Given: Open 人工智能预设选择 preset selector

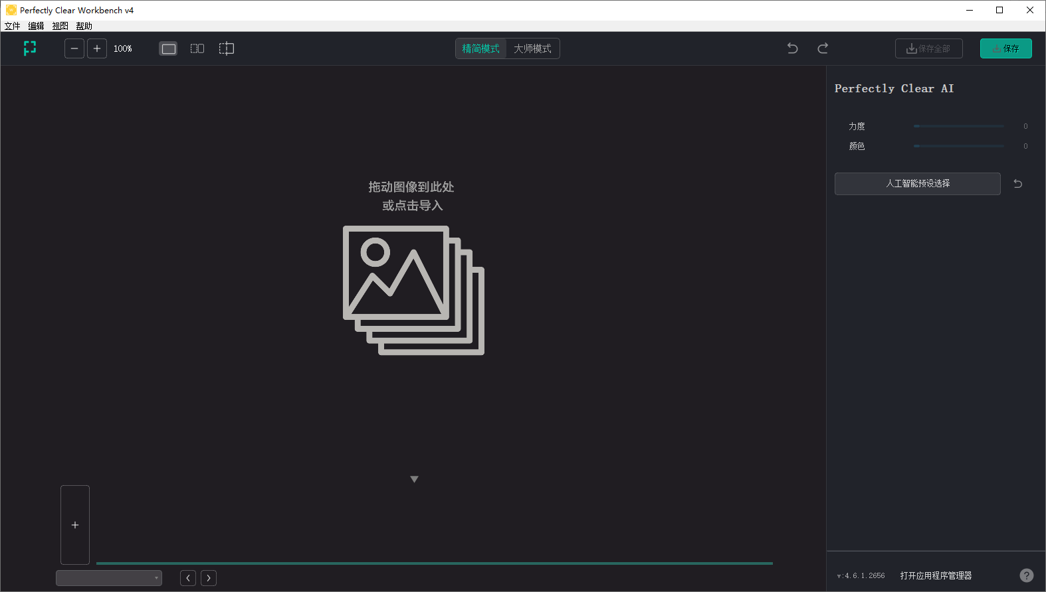Looking at the screenshot, I should point(917,184).
